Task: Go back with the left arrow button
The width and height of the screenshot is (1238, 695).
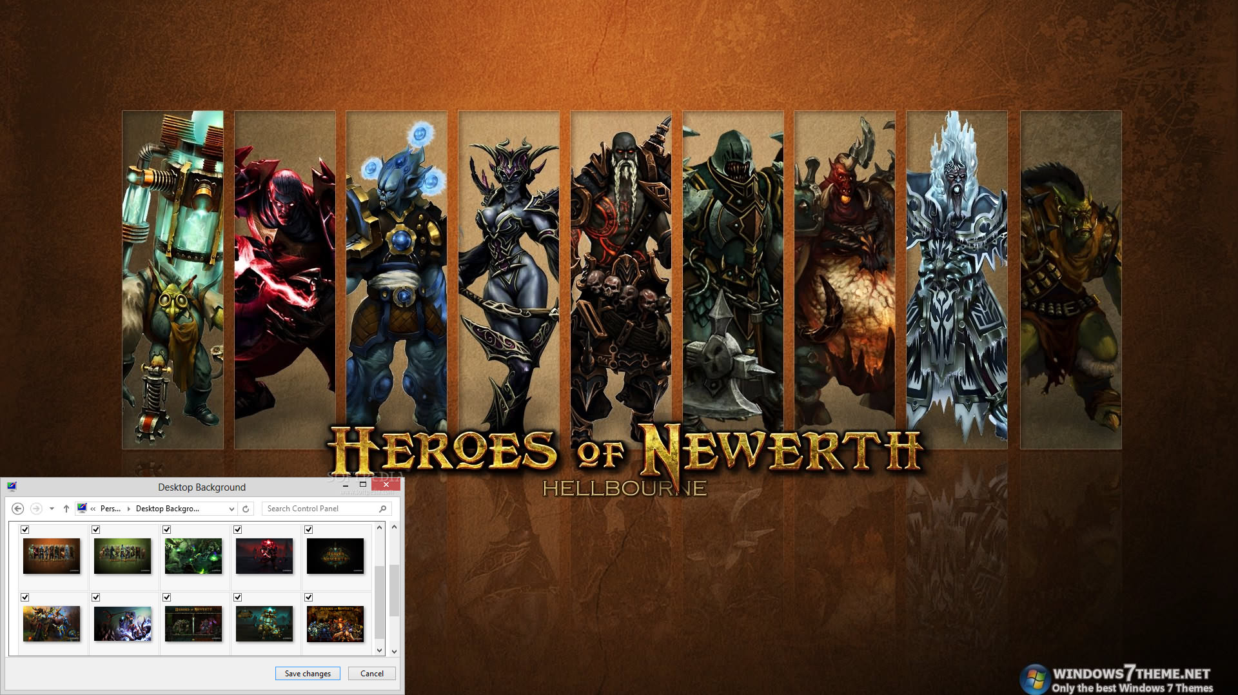Action: pos(18,509)
